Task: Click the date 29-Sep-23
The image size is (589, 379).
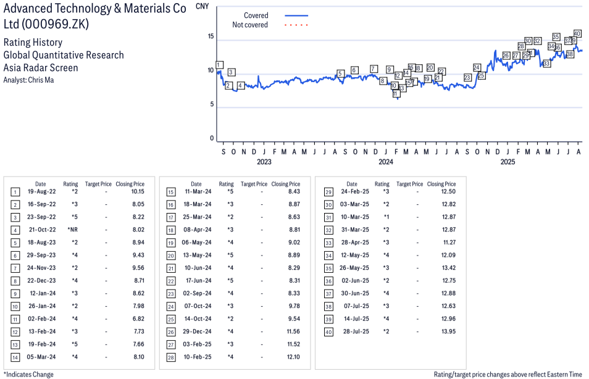Action: point(41,255)
